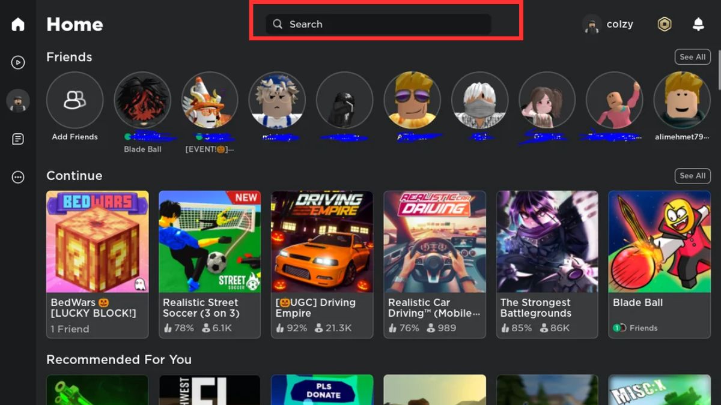This screenshot has width=721, height=405.
Task: Open the Chat icon in the sidebar
Action: coord(17,138)
